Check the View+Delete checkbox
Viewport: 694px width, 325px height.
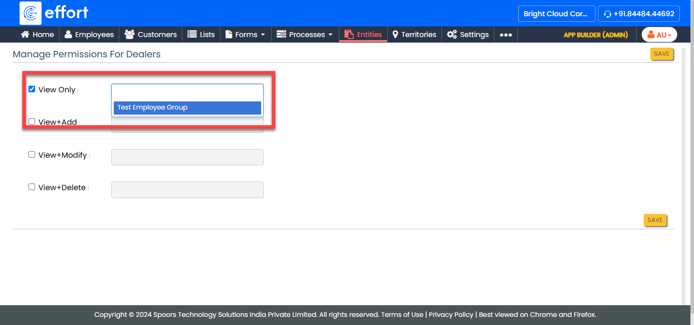click(31, 187)
